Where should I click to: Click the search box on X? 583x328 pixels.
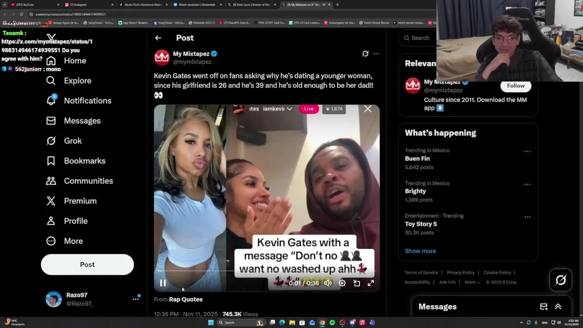pos(417,38)
